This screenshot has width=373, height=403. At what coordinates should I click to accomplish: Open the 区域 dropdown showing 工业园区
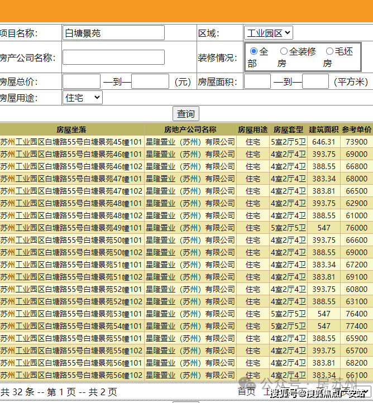[x=268, y=33]
